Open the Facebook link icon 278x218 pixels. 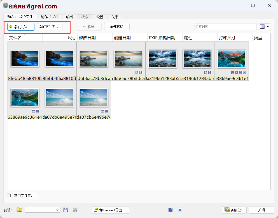[x=170, y=210]
